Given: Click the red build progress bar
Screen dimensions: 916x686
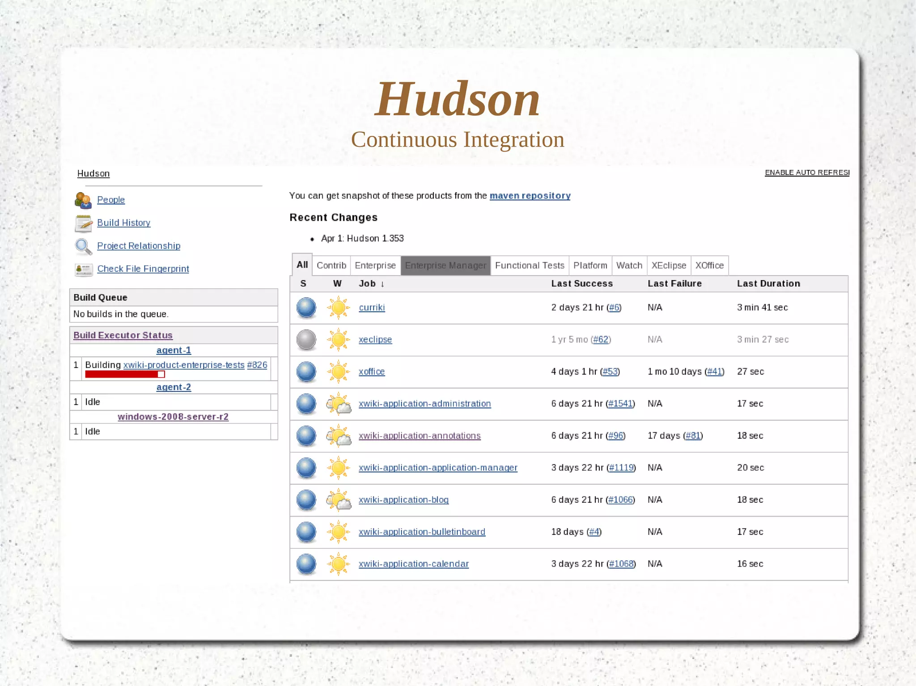Looking at the screenshot, I should point(125,374).
